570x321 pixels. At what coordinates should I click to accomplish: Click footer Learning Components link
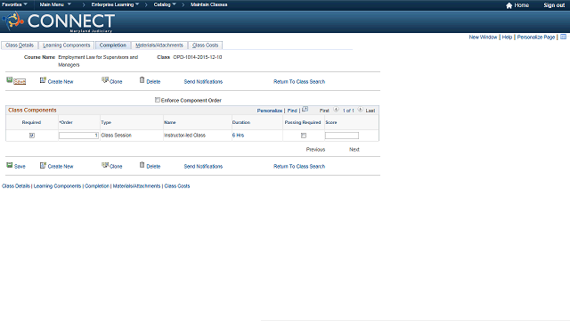(57, 186)
